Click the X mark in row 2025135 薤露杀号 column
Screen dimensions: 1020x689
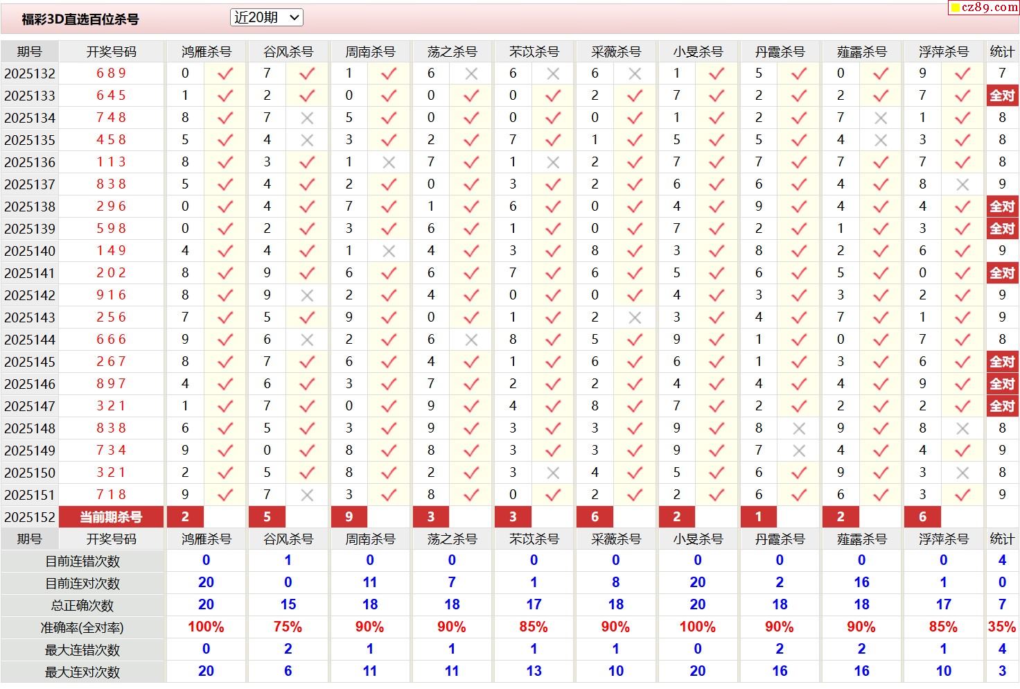pyautogui.click(x=881, y=140)
